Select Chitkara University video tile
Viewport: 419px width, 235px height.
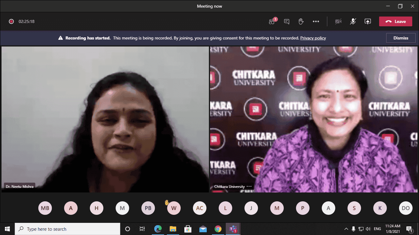point(314,119)
